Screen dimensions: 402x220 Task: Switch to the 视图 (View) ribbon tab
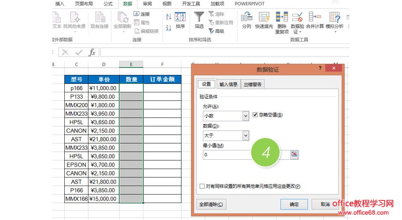(167, 4)
